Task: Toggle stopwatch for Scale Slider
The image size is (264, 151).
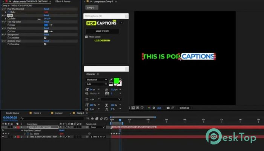Action: coord(9,18)
